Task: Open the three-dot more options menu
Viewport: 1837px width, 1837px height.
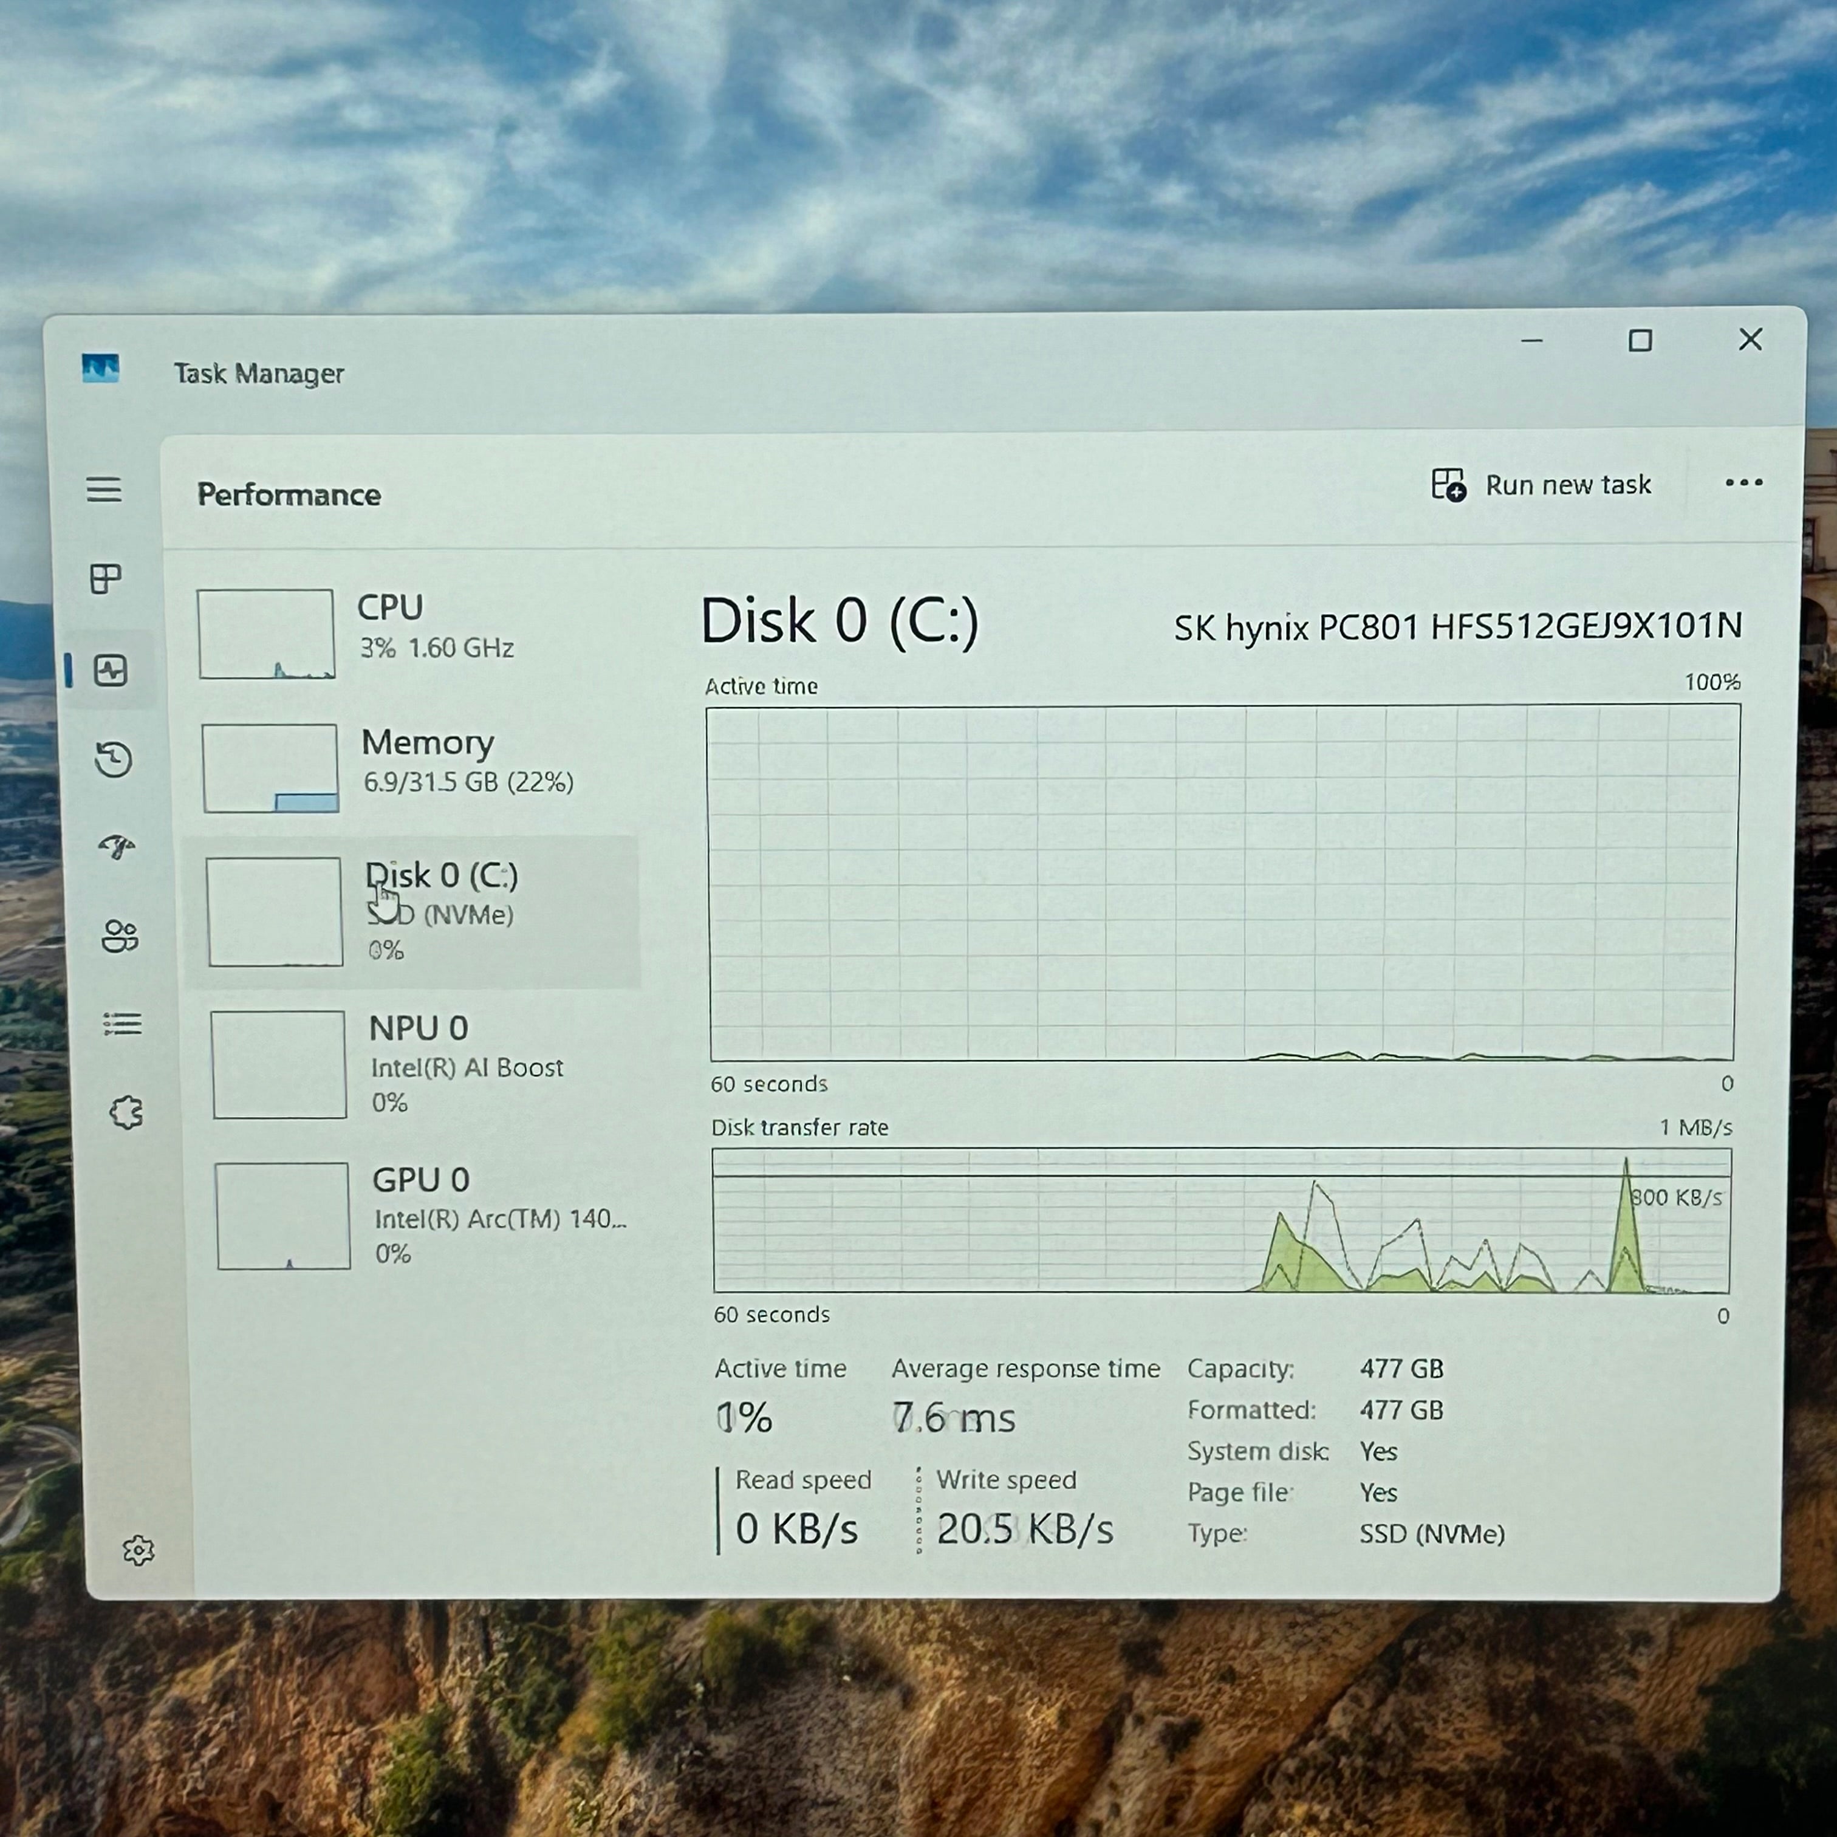Action: tap(1744, 483)
